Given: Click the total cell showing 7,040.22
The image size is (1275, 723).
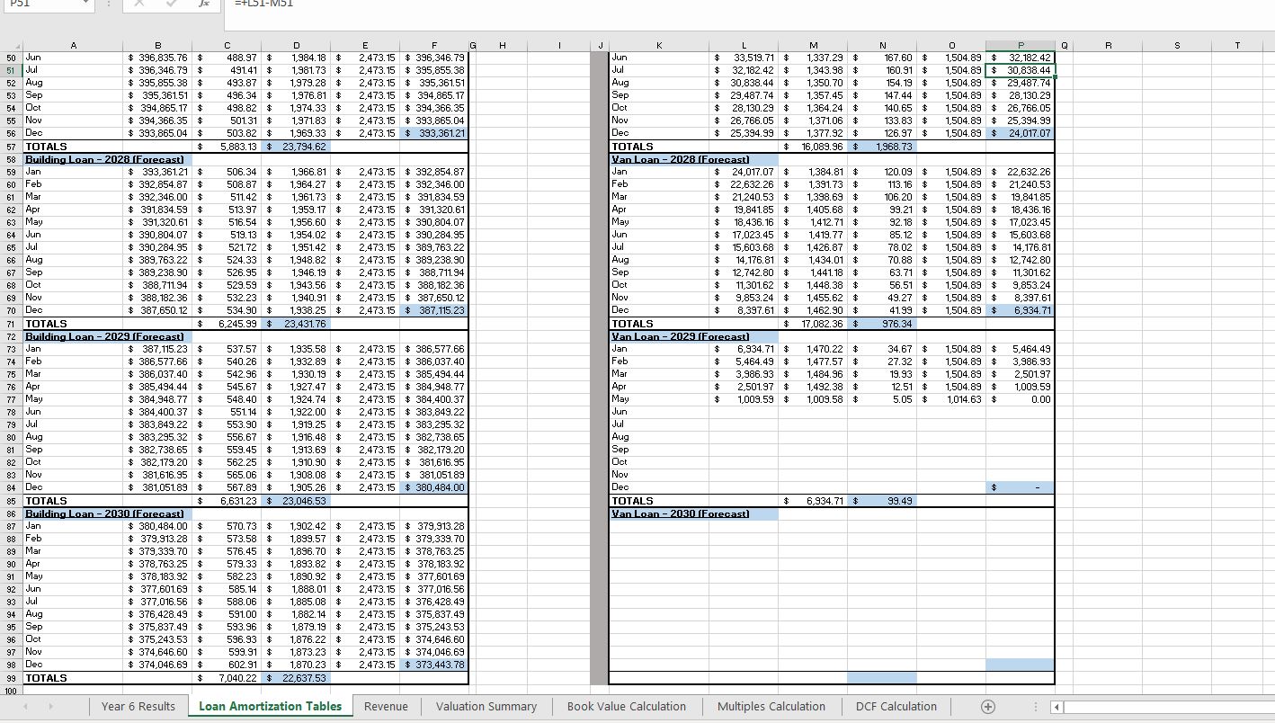Looking at the screenshot, I should [227, 678].
